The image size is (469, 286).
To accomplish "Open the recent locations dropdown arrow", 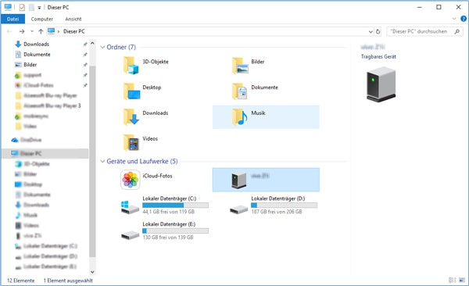I will (32, 31).
